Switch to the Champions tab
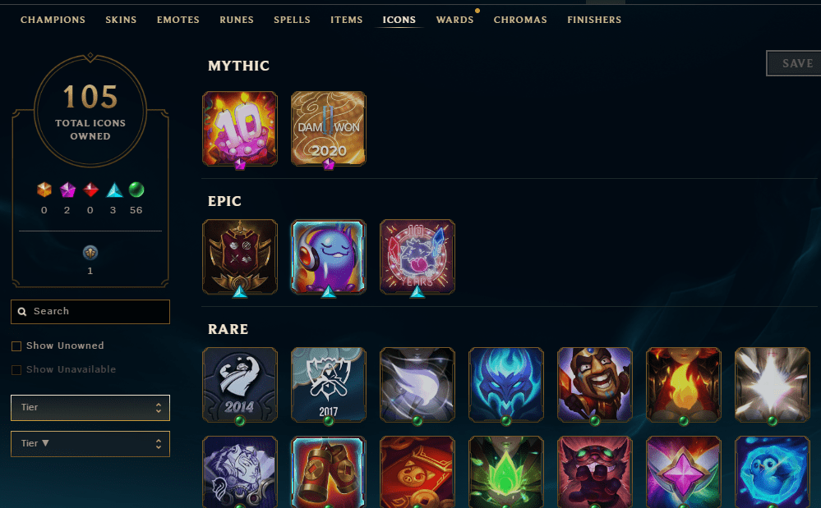The width and height of the screenshot is (821, 508). [x=53, y=20]
